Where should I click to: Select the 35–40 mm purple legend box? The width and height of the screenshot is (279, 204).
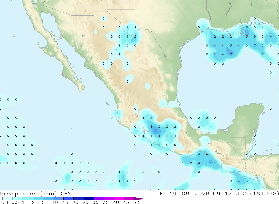pyautogui.click(x=109, y=198)
